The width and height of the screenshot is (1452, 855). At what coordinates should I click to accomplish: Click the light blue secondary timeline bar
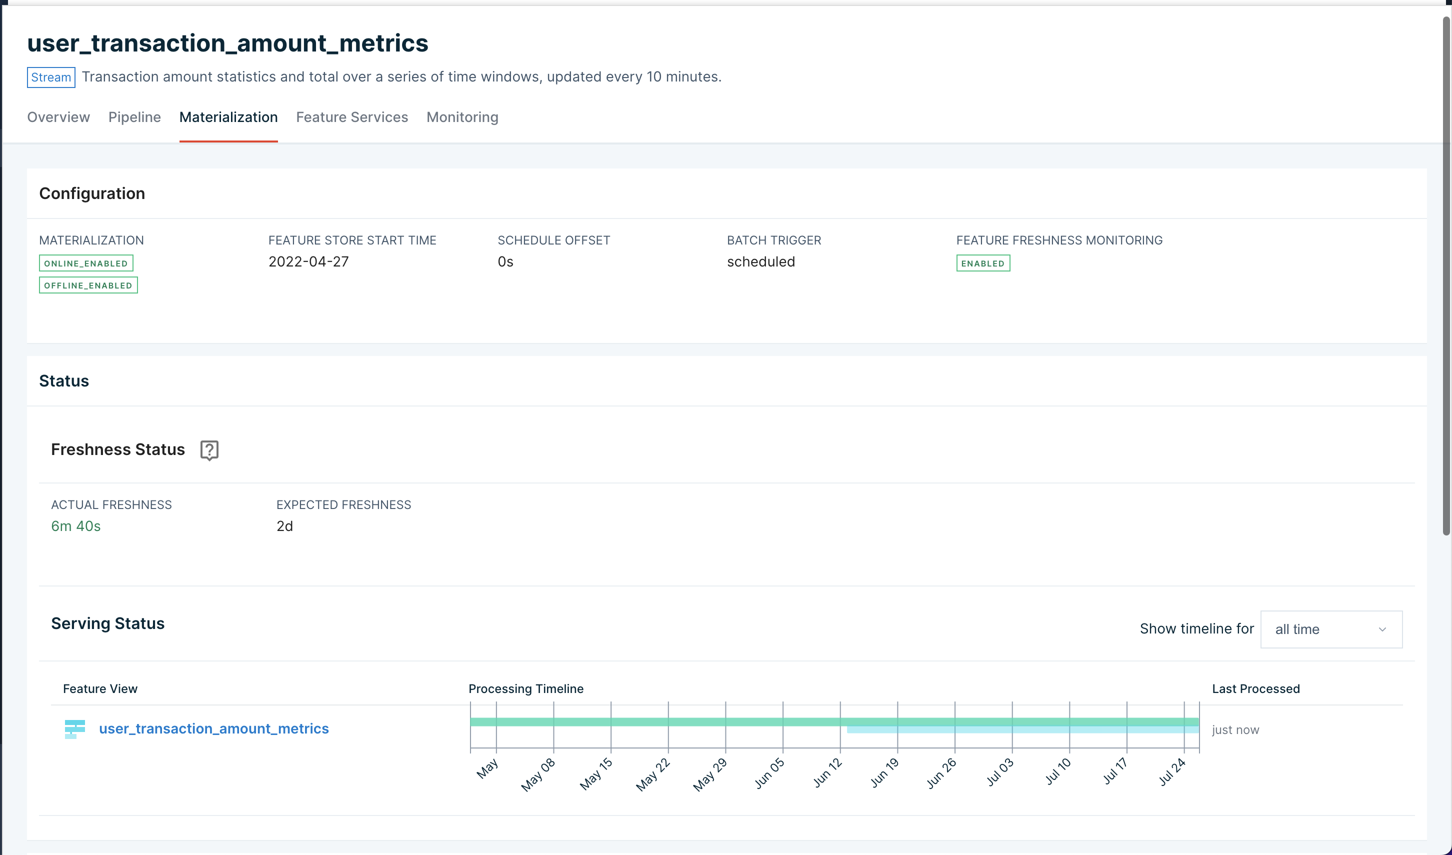coord(1022,729)
